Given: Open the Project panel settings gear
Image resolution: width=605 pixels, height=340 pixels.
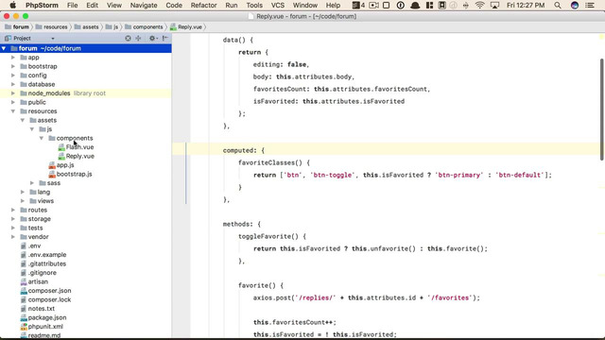Looking at the screenshot, I should tap(152, 38).
